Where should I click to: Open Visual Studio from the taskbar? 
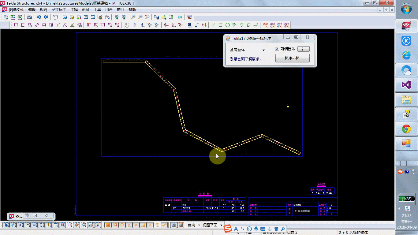(x=406, y=85)
